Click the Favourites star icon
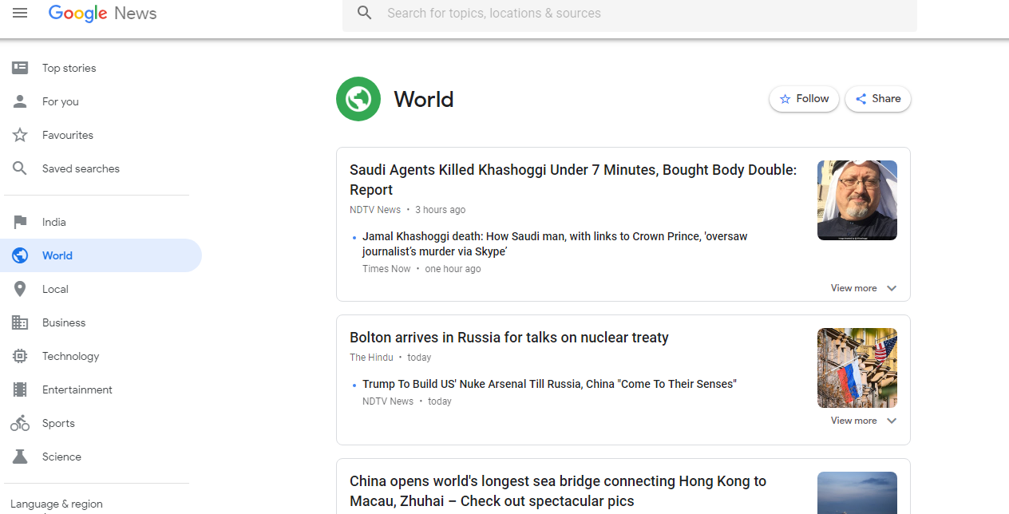Screen dimensions: 1009x514 point(20,135)
